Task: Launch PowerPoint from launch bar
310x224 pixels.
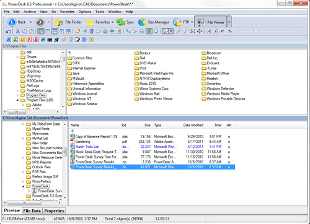Action: pos(29,40)
